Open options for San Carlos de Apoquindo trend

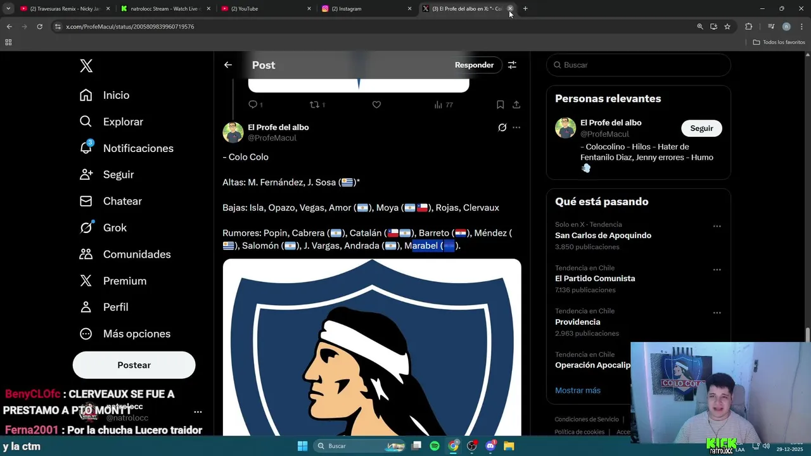coord(717,226)
